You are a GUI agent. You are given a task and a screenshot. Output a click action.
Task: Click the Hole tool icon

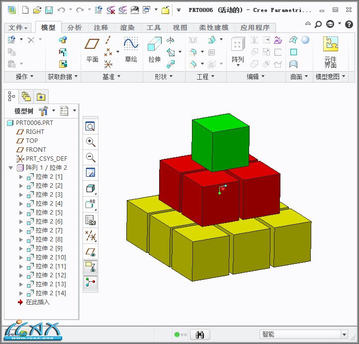[193, 40]
